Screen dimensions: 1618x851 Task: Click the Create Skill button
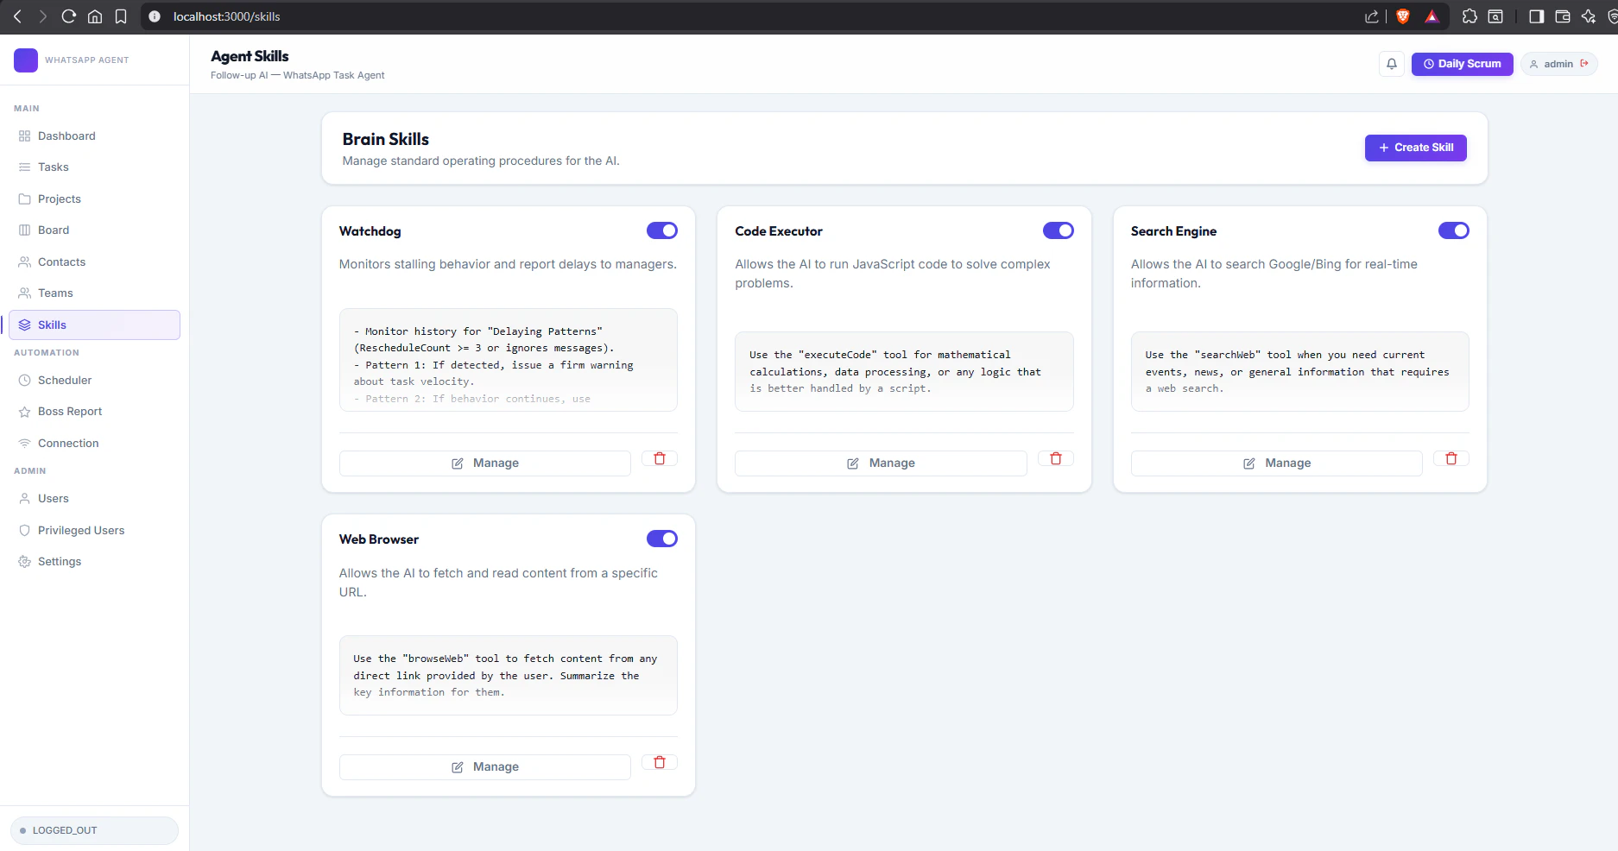(x=1415, y=147)
